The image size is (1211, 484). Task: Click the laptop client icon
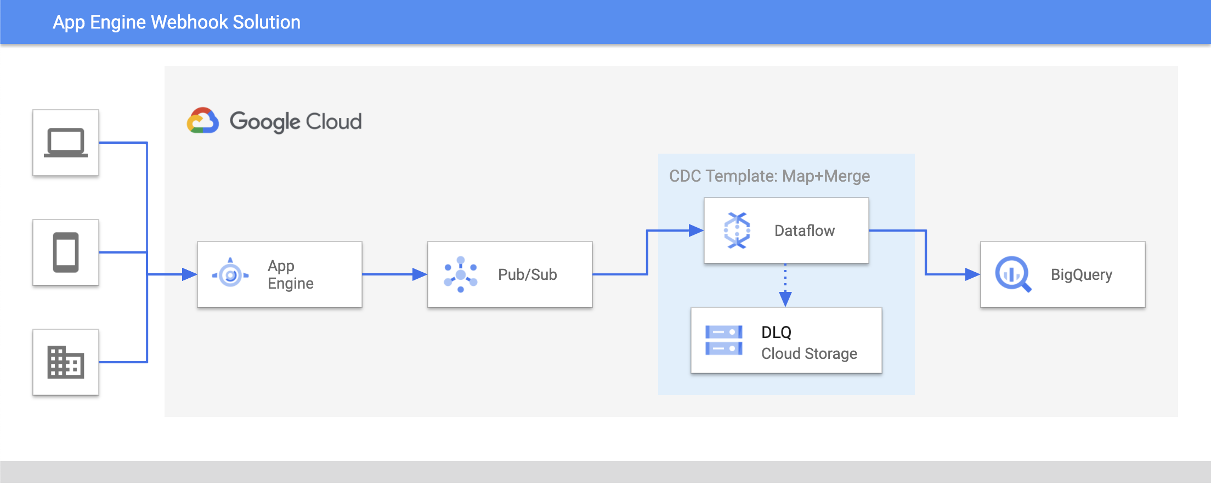[x=66, y=143]
